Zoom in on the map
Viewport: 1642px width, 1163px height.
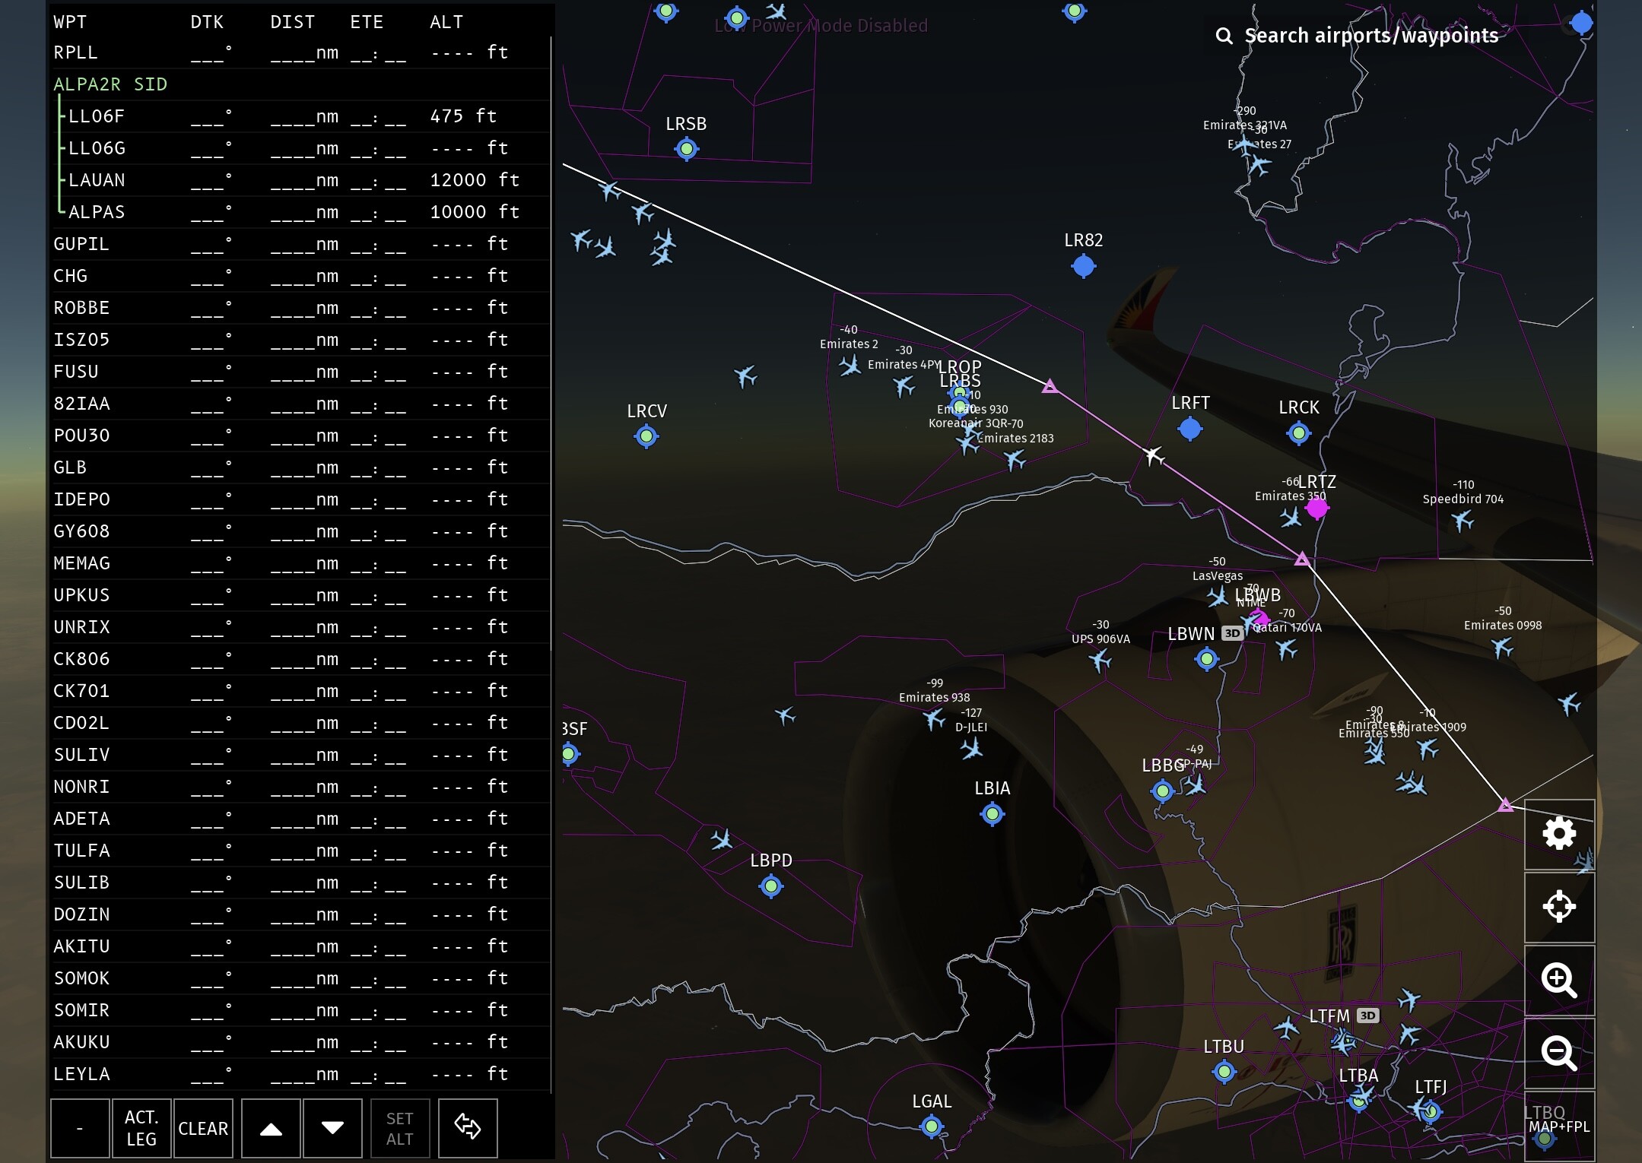[1559, 980]
